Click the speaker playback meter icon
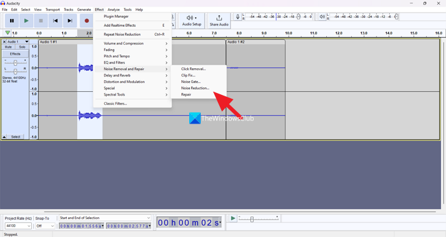The width and height of the screenshot is (446, 237). 322,17
